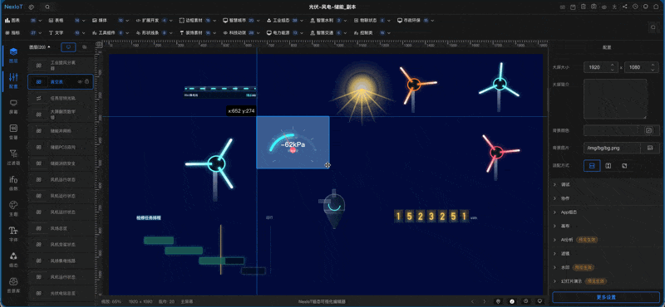Open the 过滤器 filter sidebar icon
Viewport: 665px width, 307px height.
tap(13, 157)
